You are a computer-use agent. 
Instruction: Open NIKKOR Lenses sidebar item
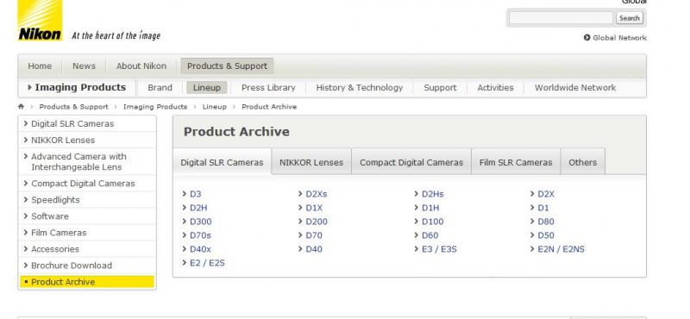point(87,140)
